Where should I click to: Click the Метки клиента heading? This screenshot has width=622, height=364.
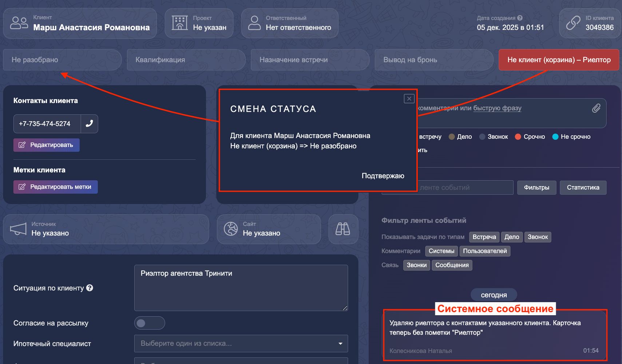(39, 170)
